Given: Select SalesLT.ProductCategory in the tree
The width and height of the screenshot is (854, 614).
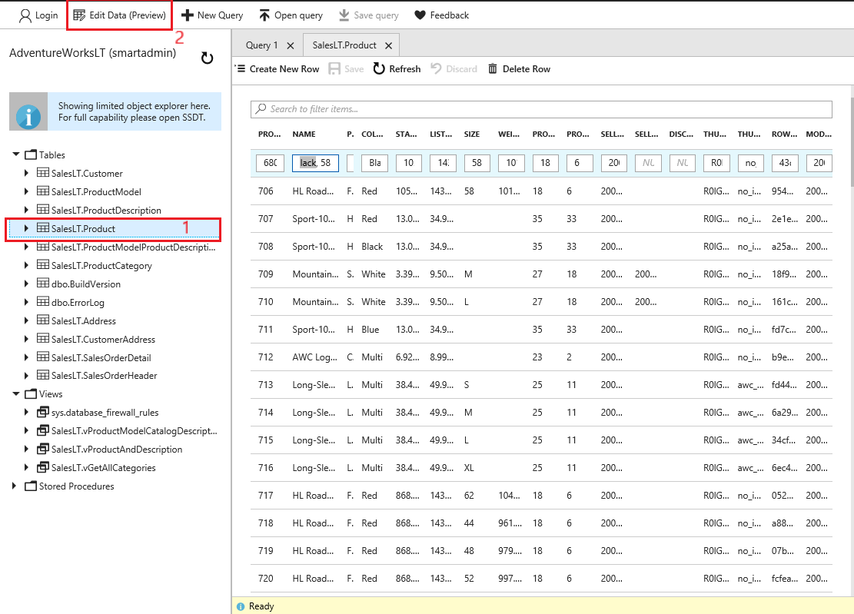Looking at the screenshot, I should coord(101,266).
